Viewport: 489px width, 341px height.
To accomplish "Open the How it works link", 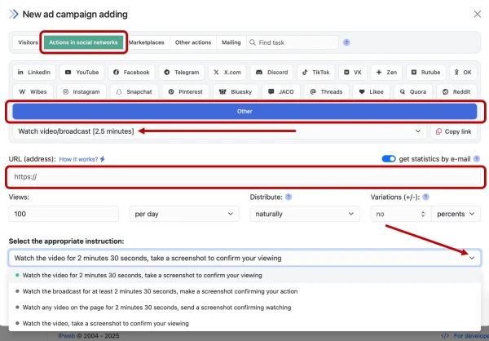I will (82, 159).
